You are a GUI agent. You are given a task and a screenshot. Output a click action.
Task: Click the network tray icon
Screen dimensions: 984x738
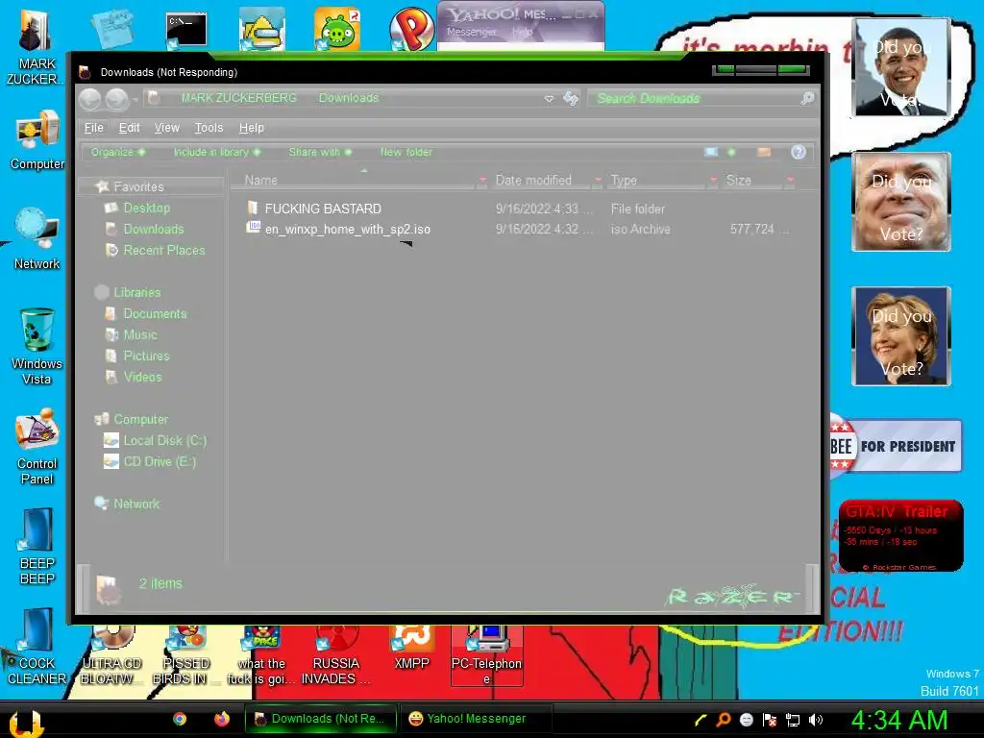point(793,720)
